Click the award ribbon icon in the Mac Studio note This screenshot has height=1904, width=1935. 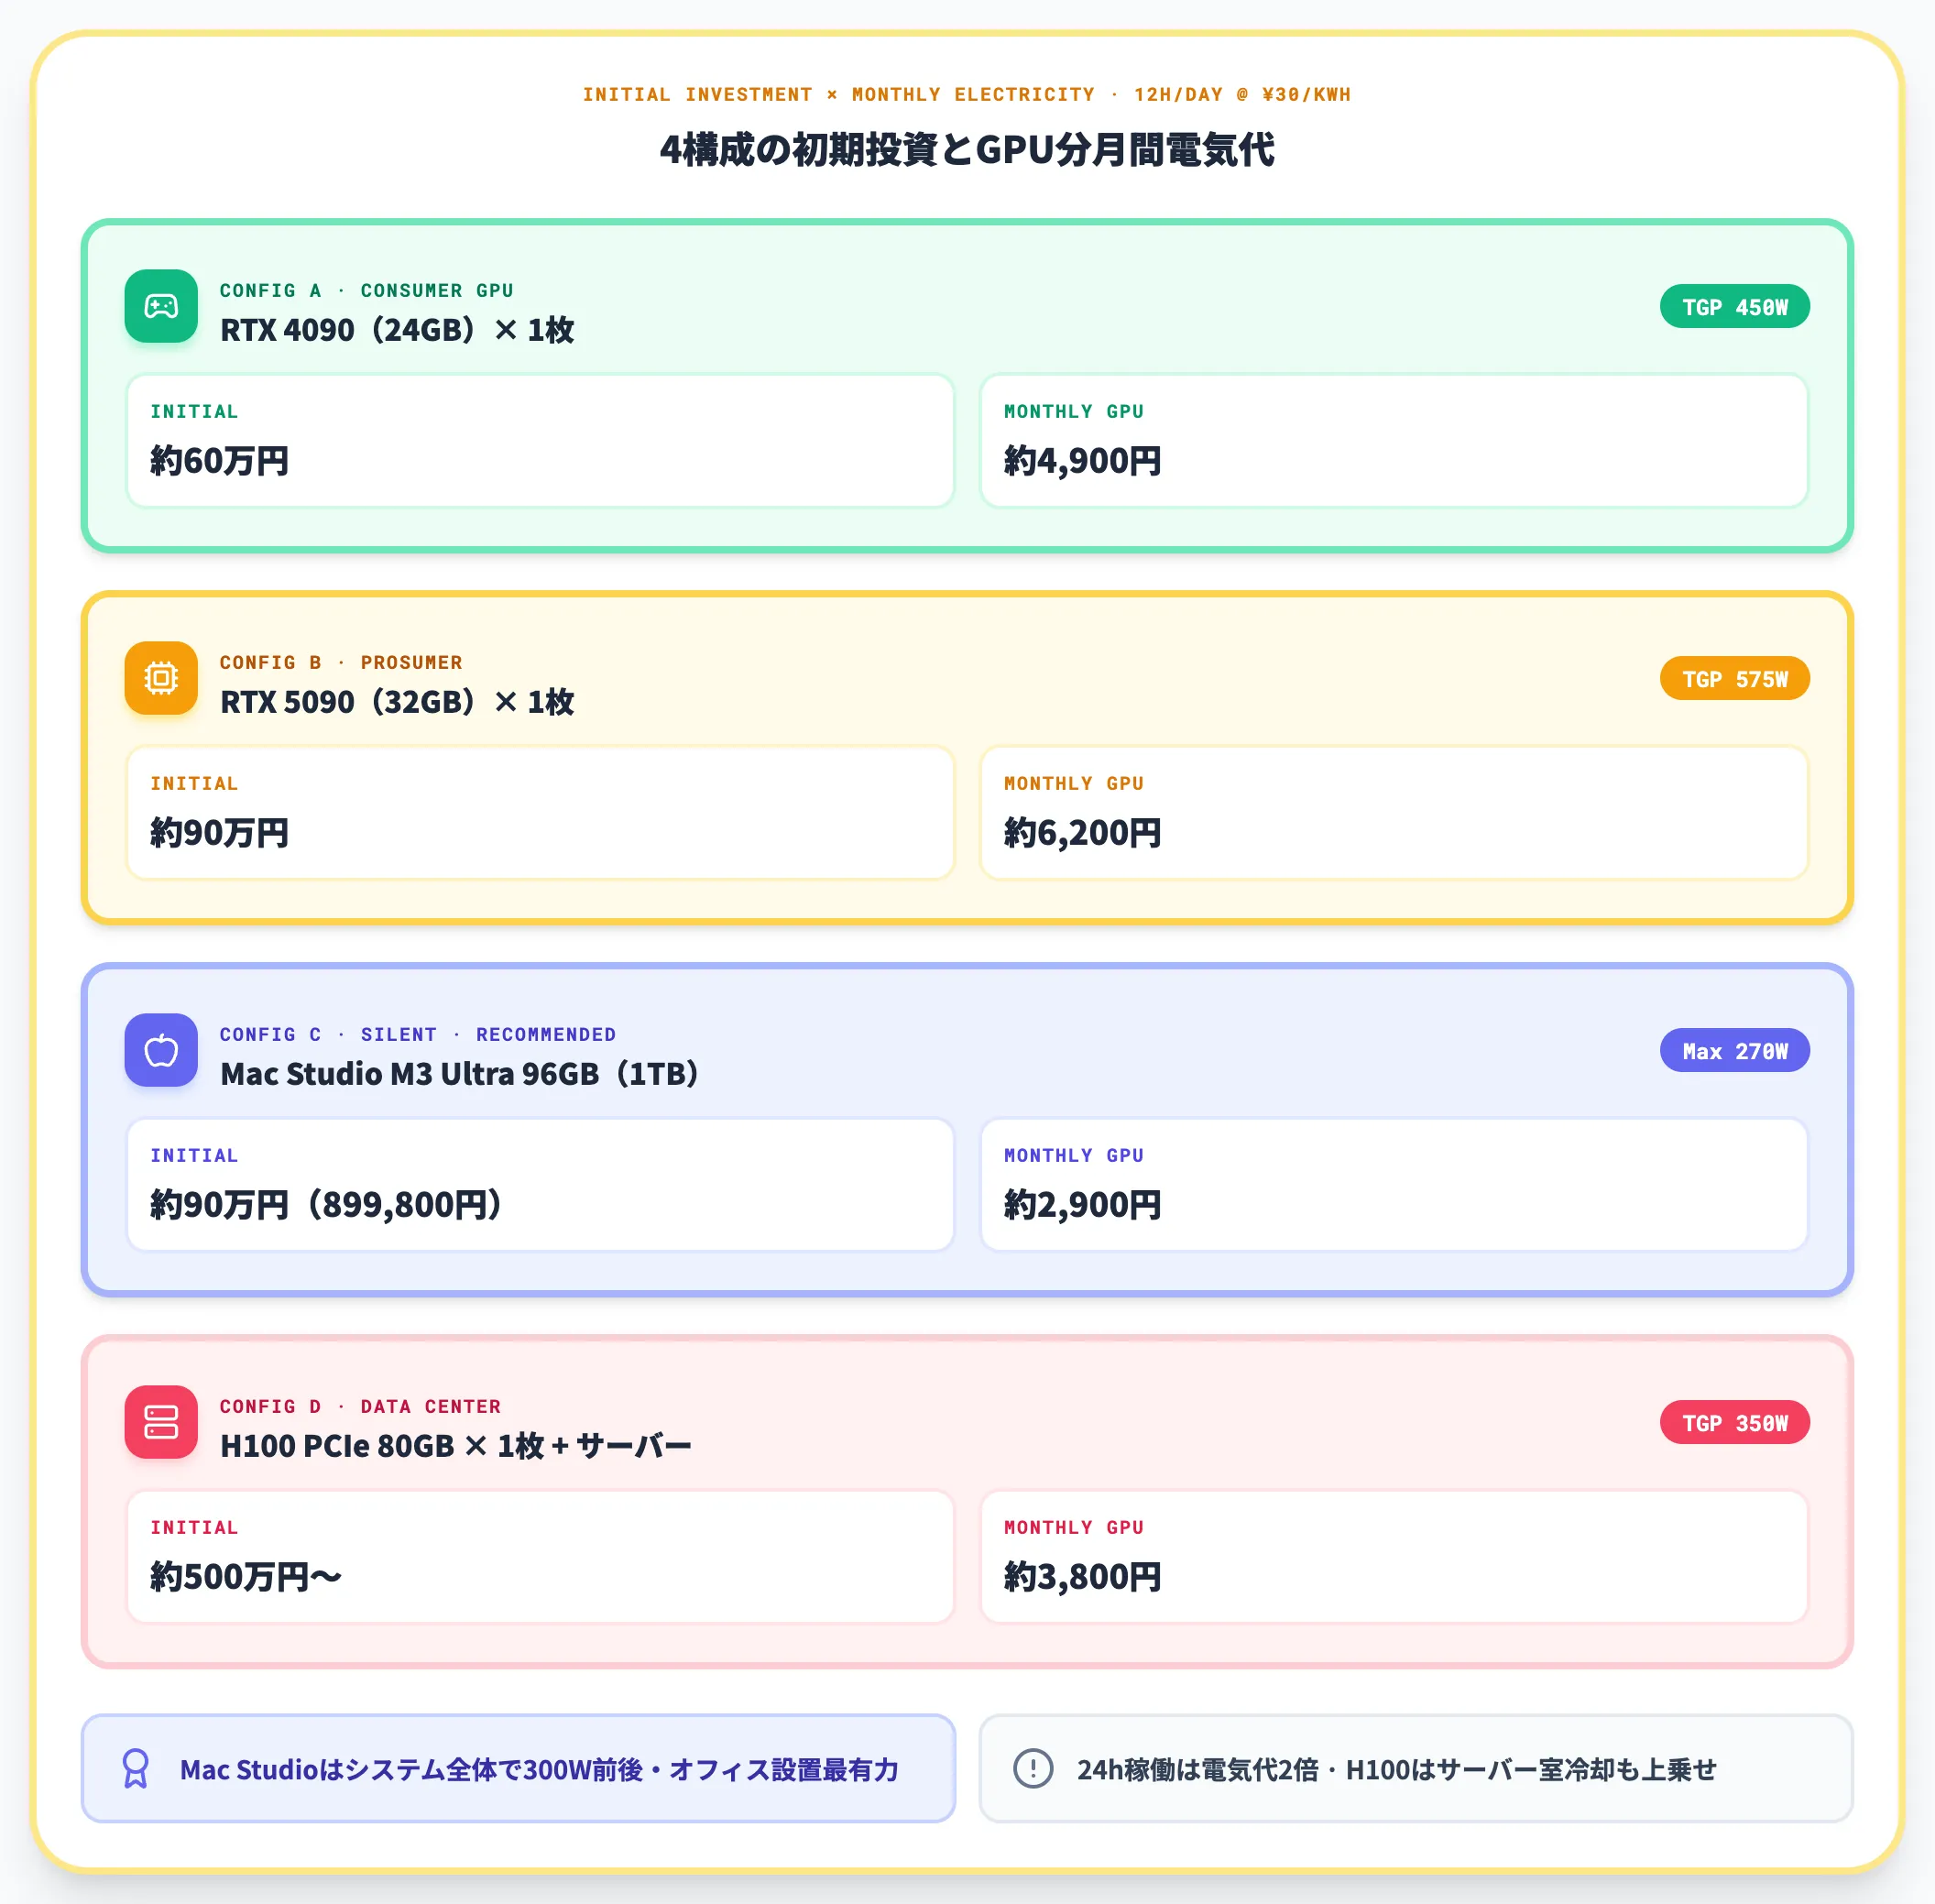(x=136, y=1769)
